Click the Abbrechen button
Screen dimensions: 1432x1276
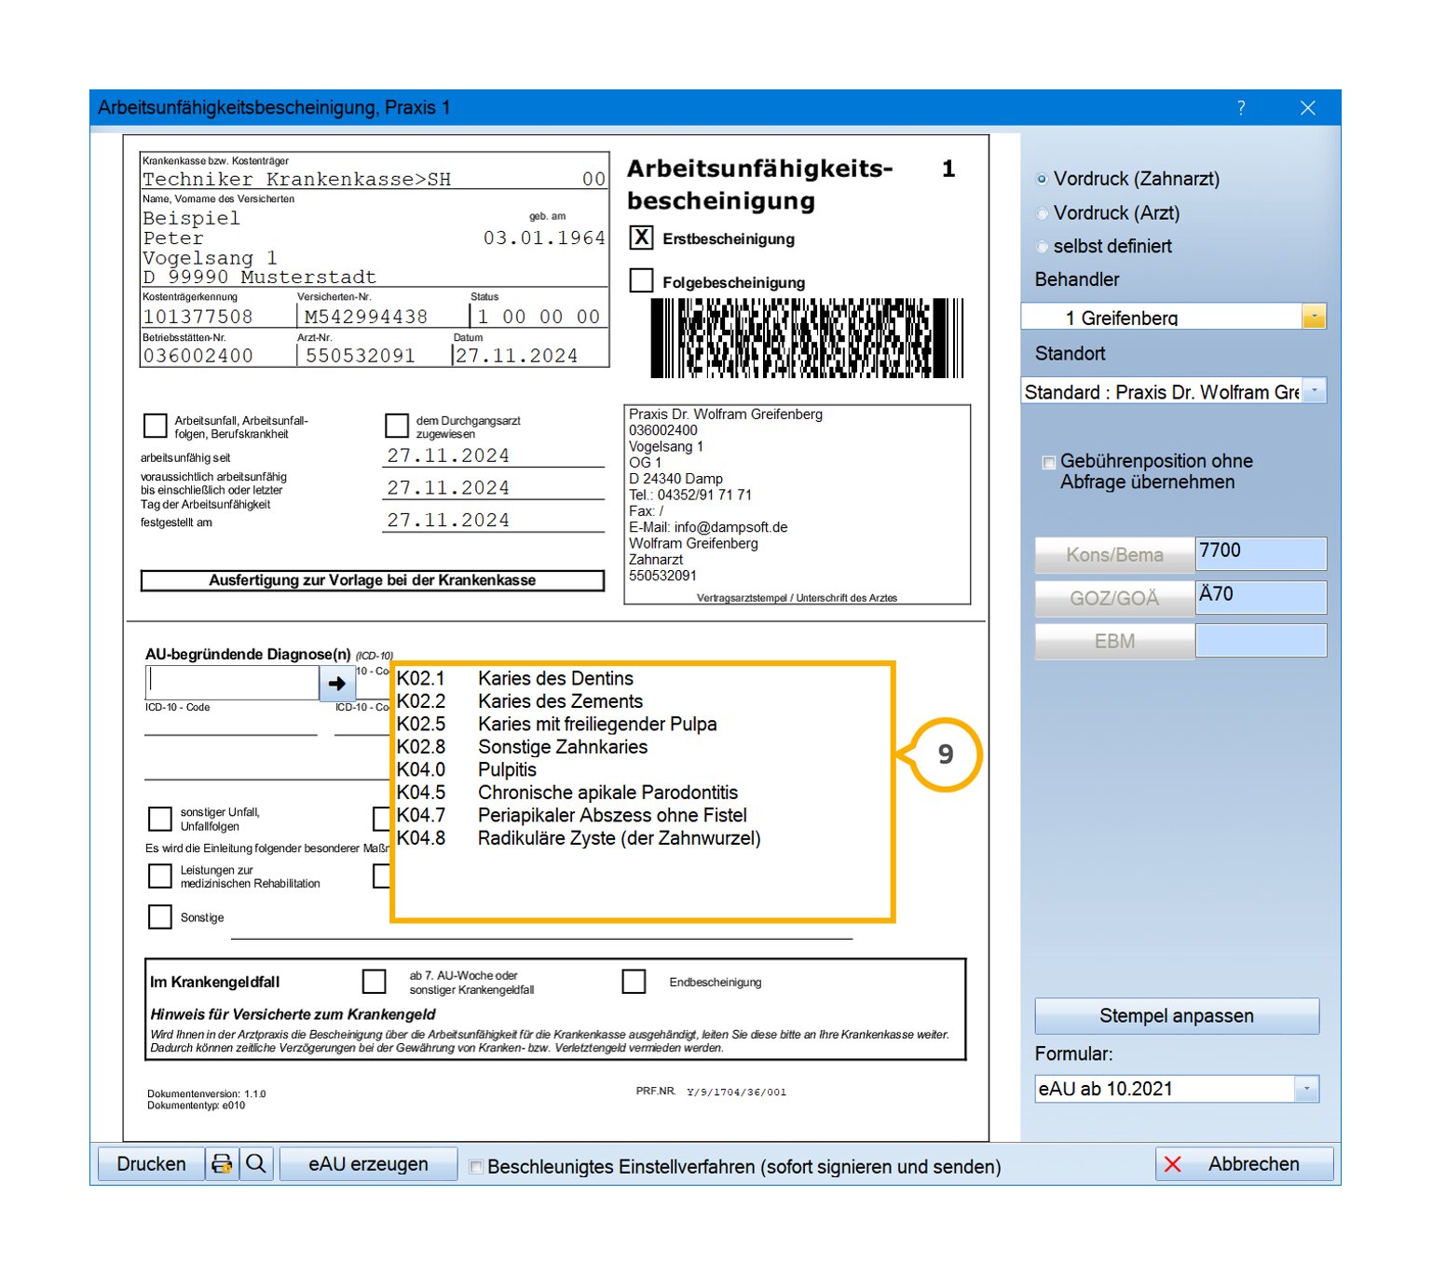(x=1244, y=1164)
